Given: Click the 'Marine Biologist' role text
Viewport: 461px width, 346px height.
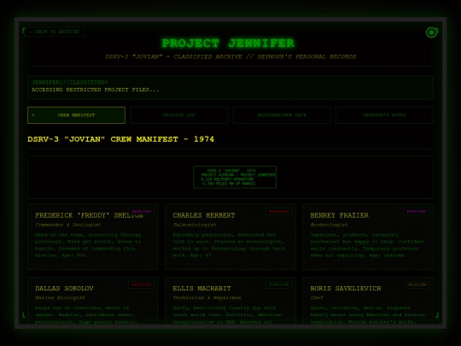Looking at the screenshot, I should coord(60,298).
